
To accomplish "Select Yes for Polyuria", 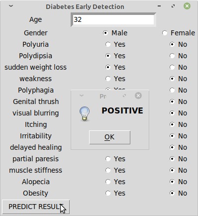I will click(x=115, y=44).
